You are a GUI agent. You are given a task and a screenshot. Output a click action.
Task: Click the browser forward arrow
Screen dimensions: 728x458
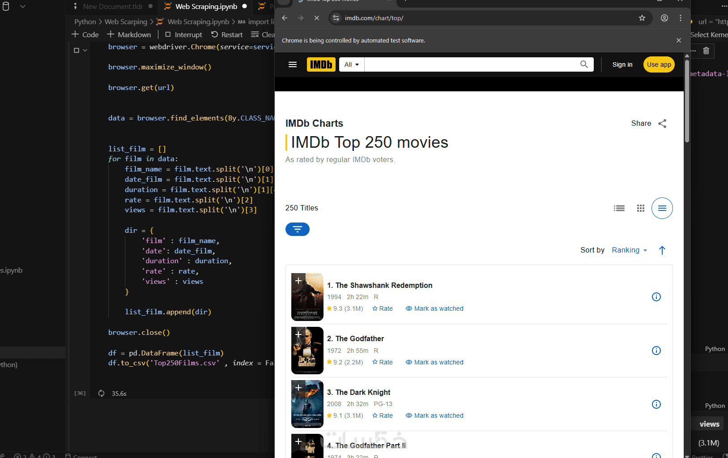301,18
